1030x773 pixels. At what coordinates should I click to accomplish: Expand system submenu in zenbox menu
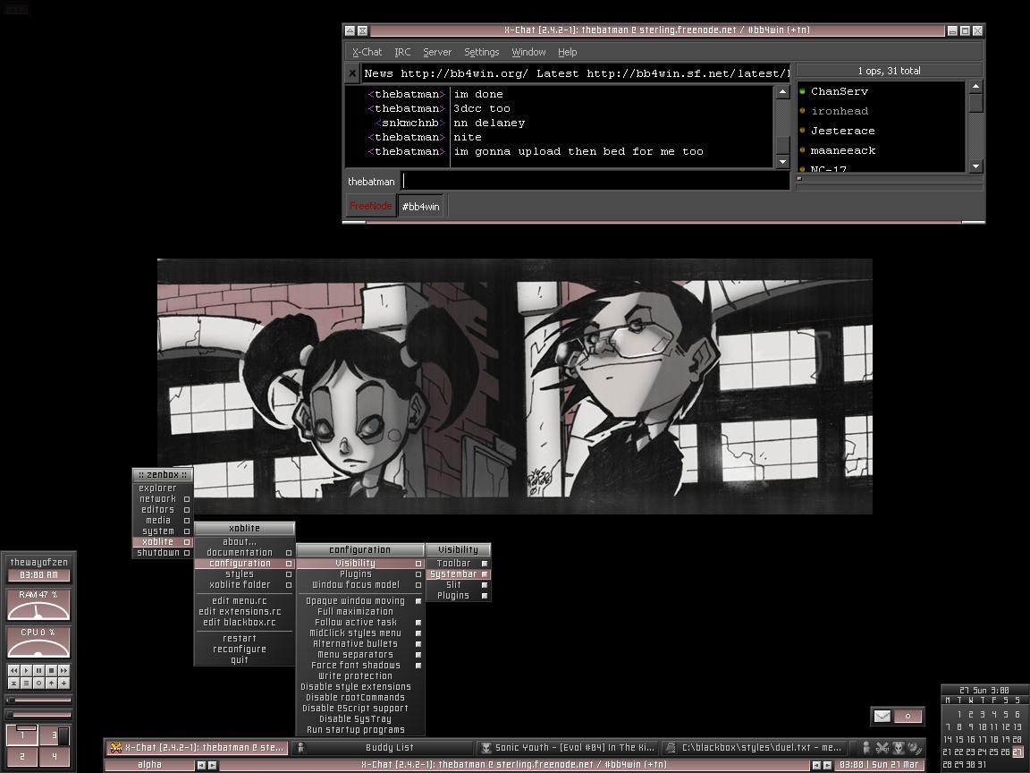pos(163,531)
